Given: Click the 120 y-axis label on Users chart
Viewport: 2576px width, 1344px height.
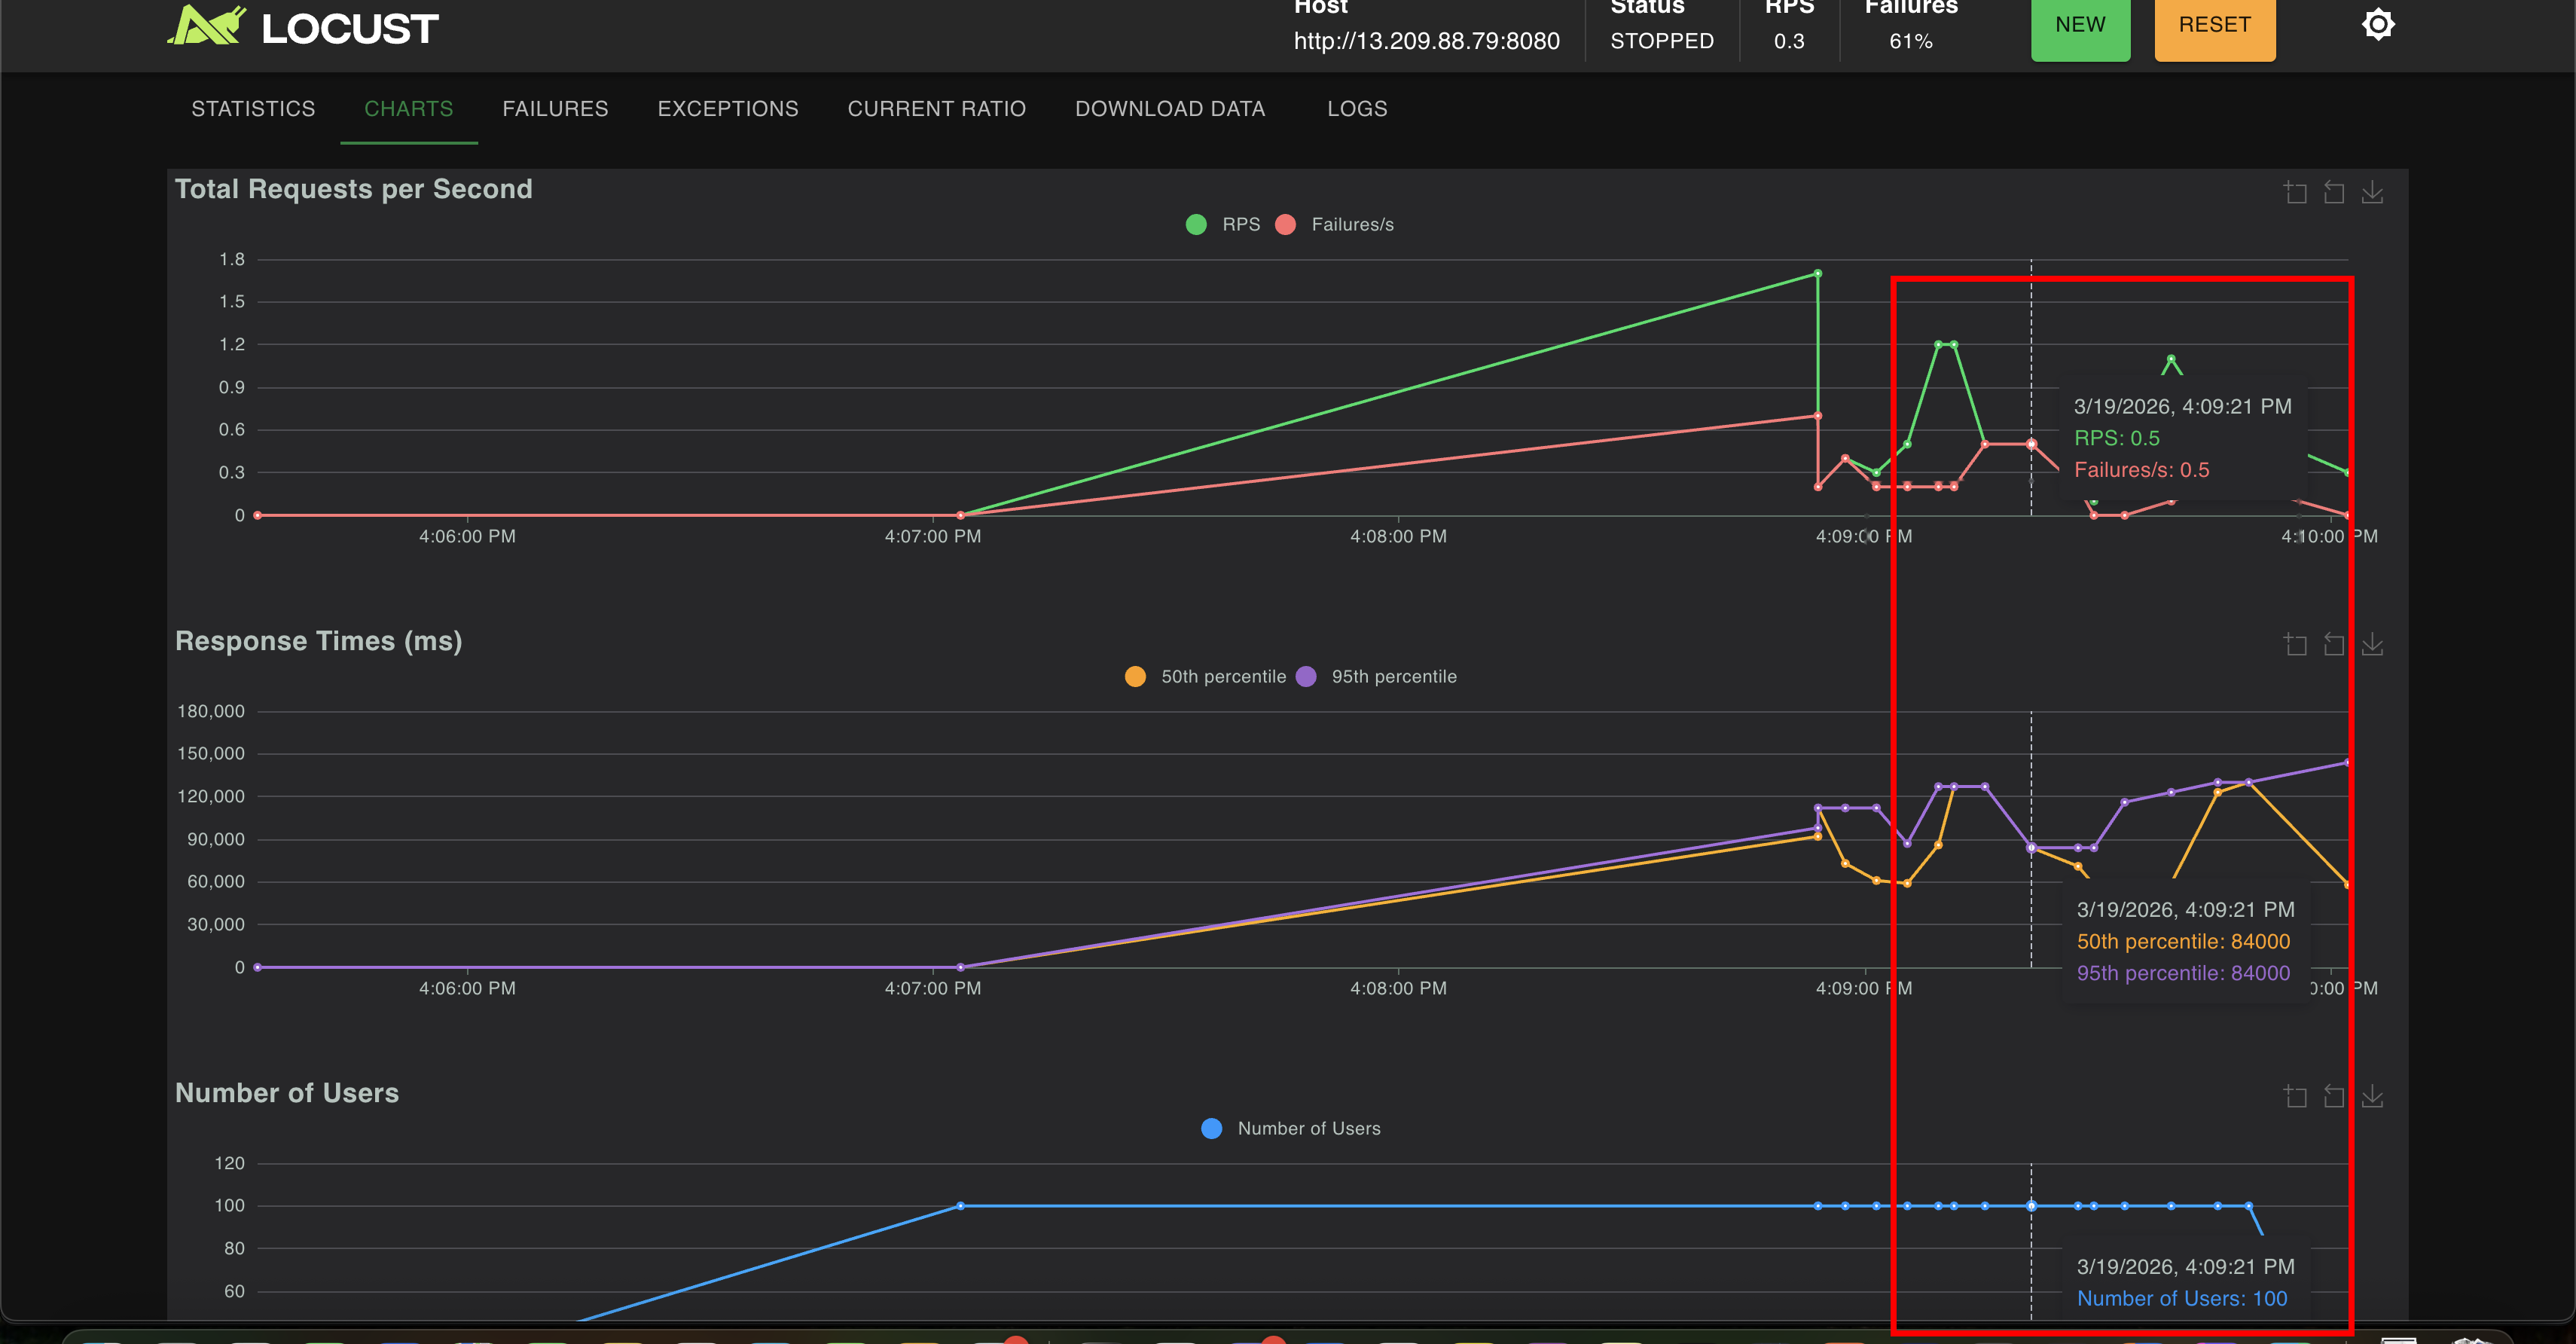Looking at the screenshot, I should 229,1163.
